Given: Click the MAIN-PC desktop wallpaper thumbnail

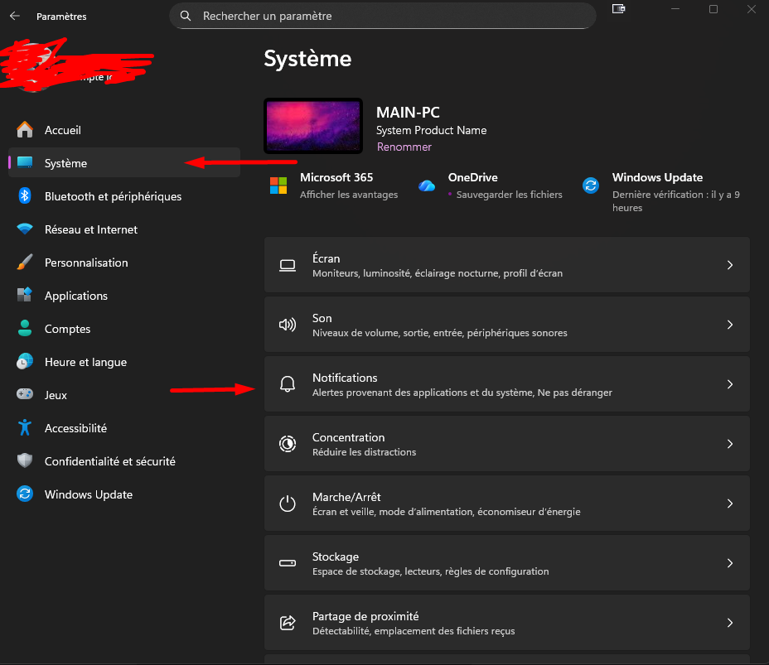Looking at the screenshot, I should point(313,126).
